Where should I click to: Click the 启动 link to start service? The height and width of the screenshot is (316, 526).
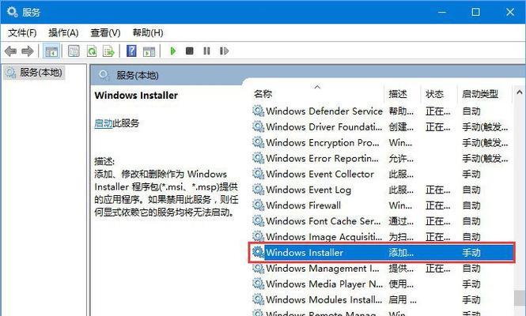coord(104,123)
